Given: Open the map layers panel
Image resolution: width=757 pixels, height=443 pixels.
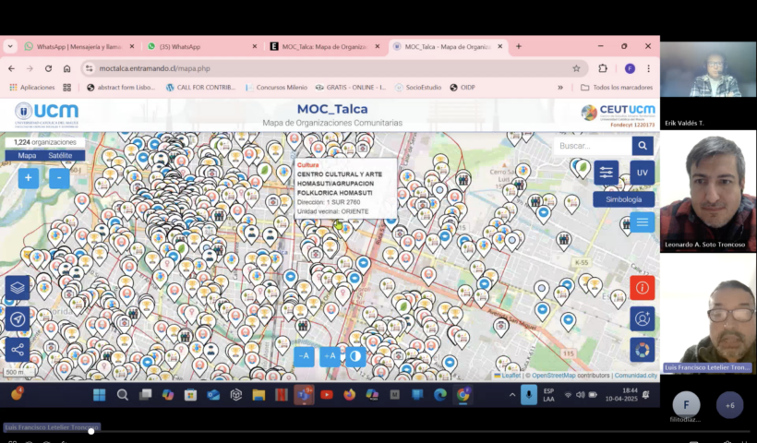Looking at the screenshot, I should tap(17, 288).
